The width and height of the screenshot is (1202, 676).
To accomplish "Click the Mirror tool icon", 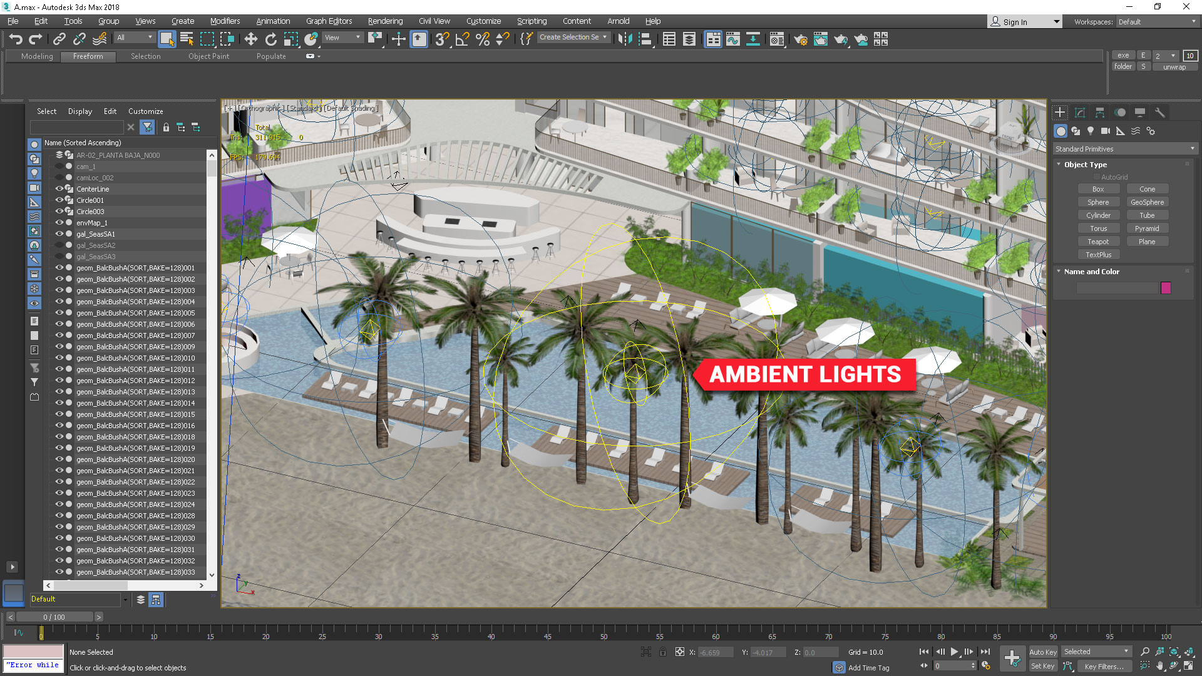I will (x=624, y=39).
